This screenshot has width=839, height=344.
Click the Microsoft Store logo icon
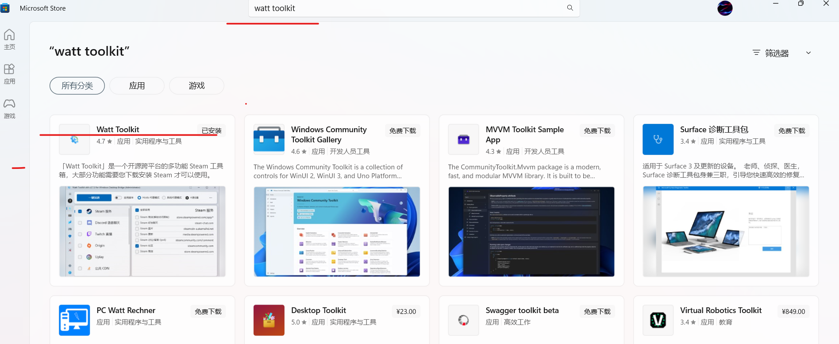tap(5, 8)
